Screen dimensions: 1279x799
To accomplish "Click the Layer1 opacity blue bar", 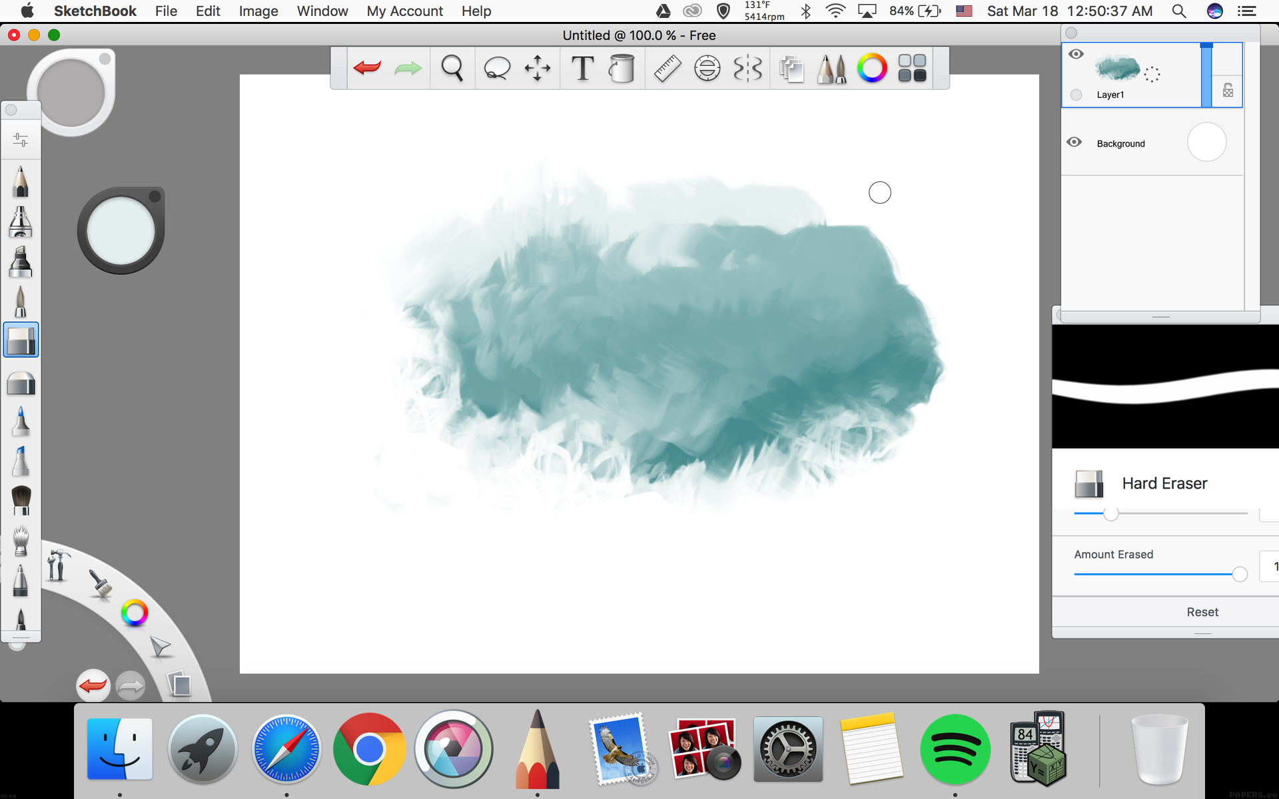I will pyautogui.click(x=1206, y=75).
